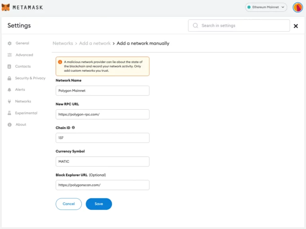Click the Advanced sliders icon
The width and height of the screenshot is (306, 229).
(10, 55)
